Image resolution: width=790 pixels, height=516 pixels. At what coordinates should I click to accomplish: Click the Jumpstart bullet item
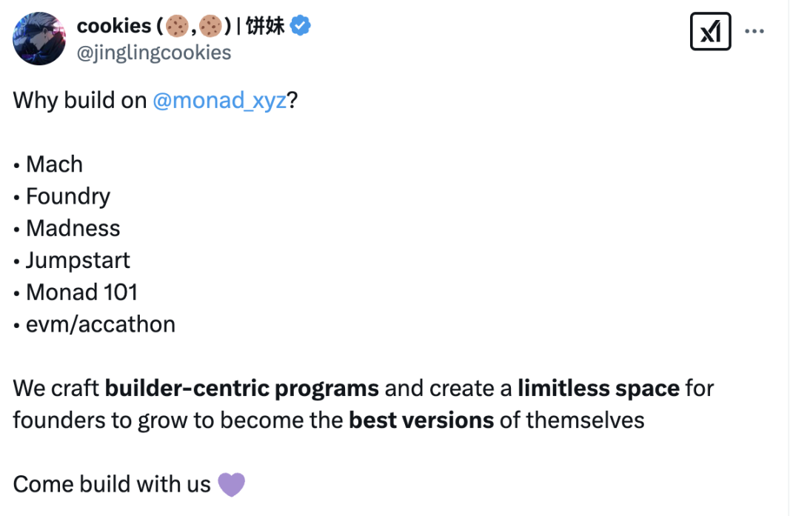point(78,260)
